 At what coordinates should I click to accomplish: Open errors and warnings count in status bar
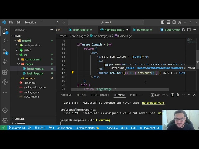[40, 128]
